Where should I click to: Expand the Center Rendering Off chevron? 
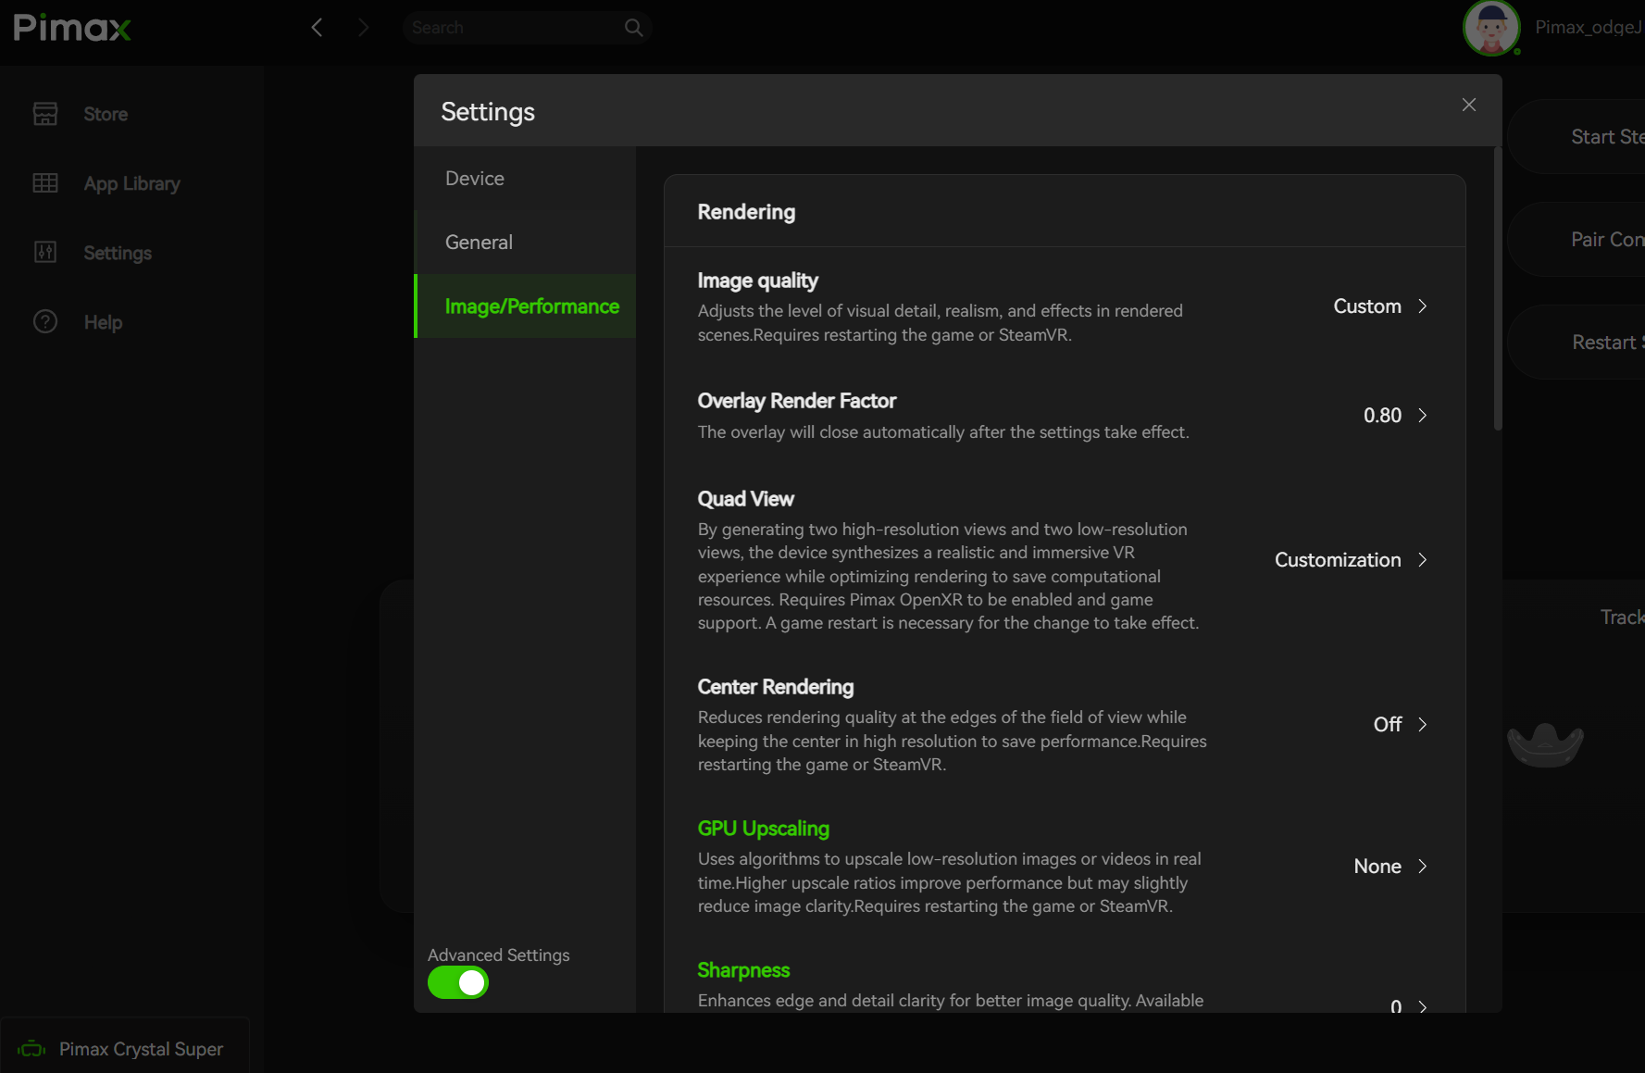(1423, 724)
